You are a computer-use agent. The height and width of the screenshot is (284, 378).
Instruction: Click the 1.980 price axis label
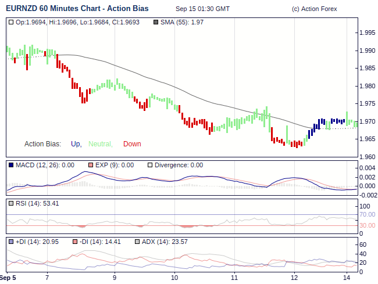[368, 86]
